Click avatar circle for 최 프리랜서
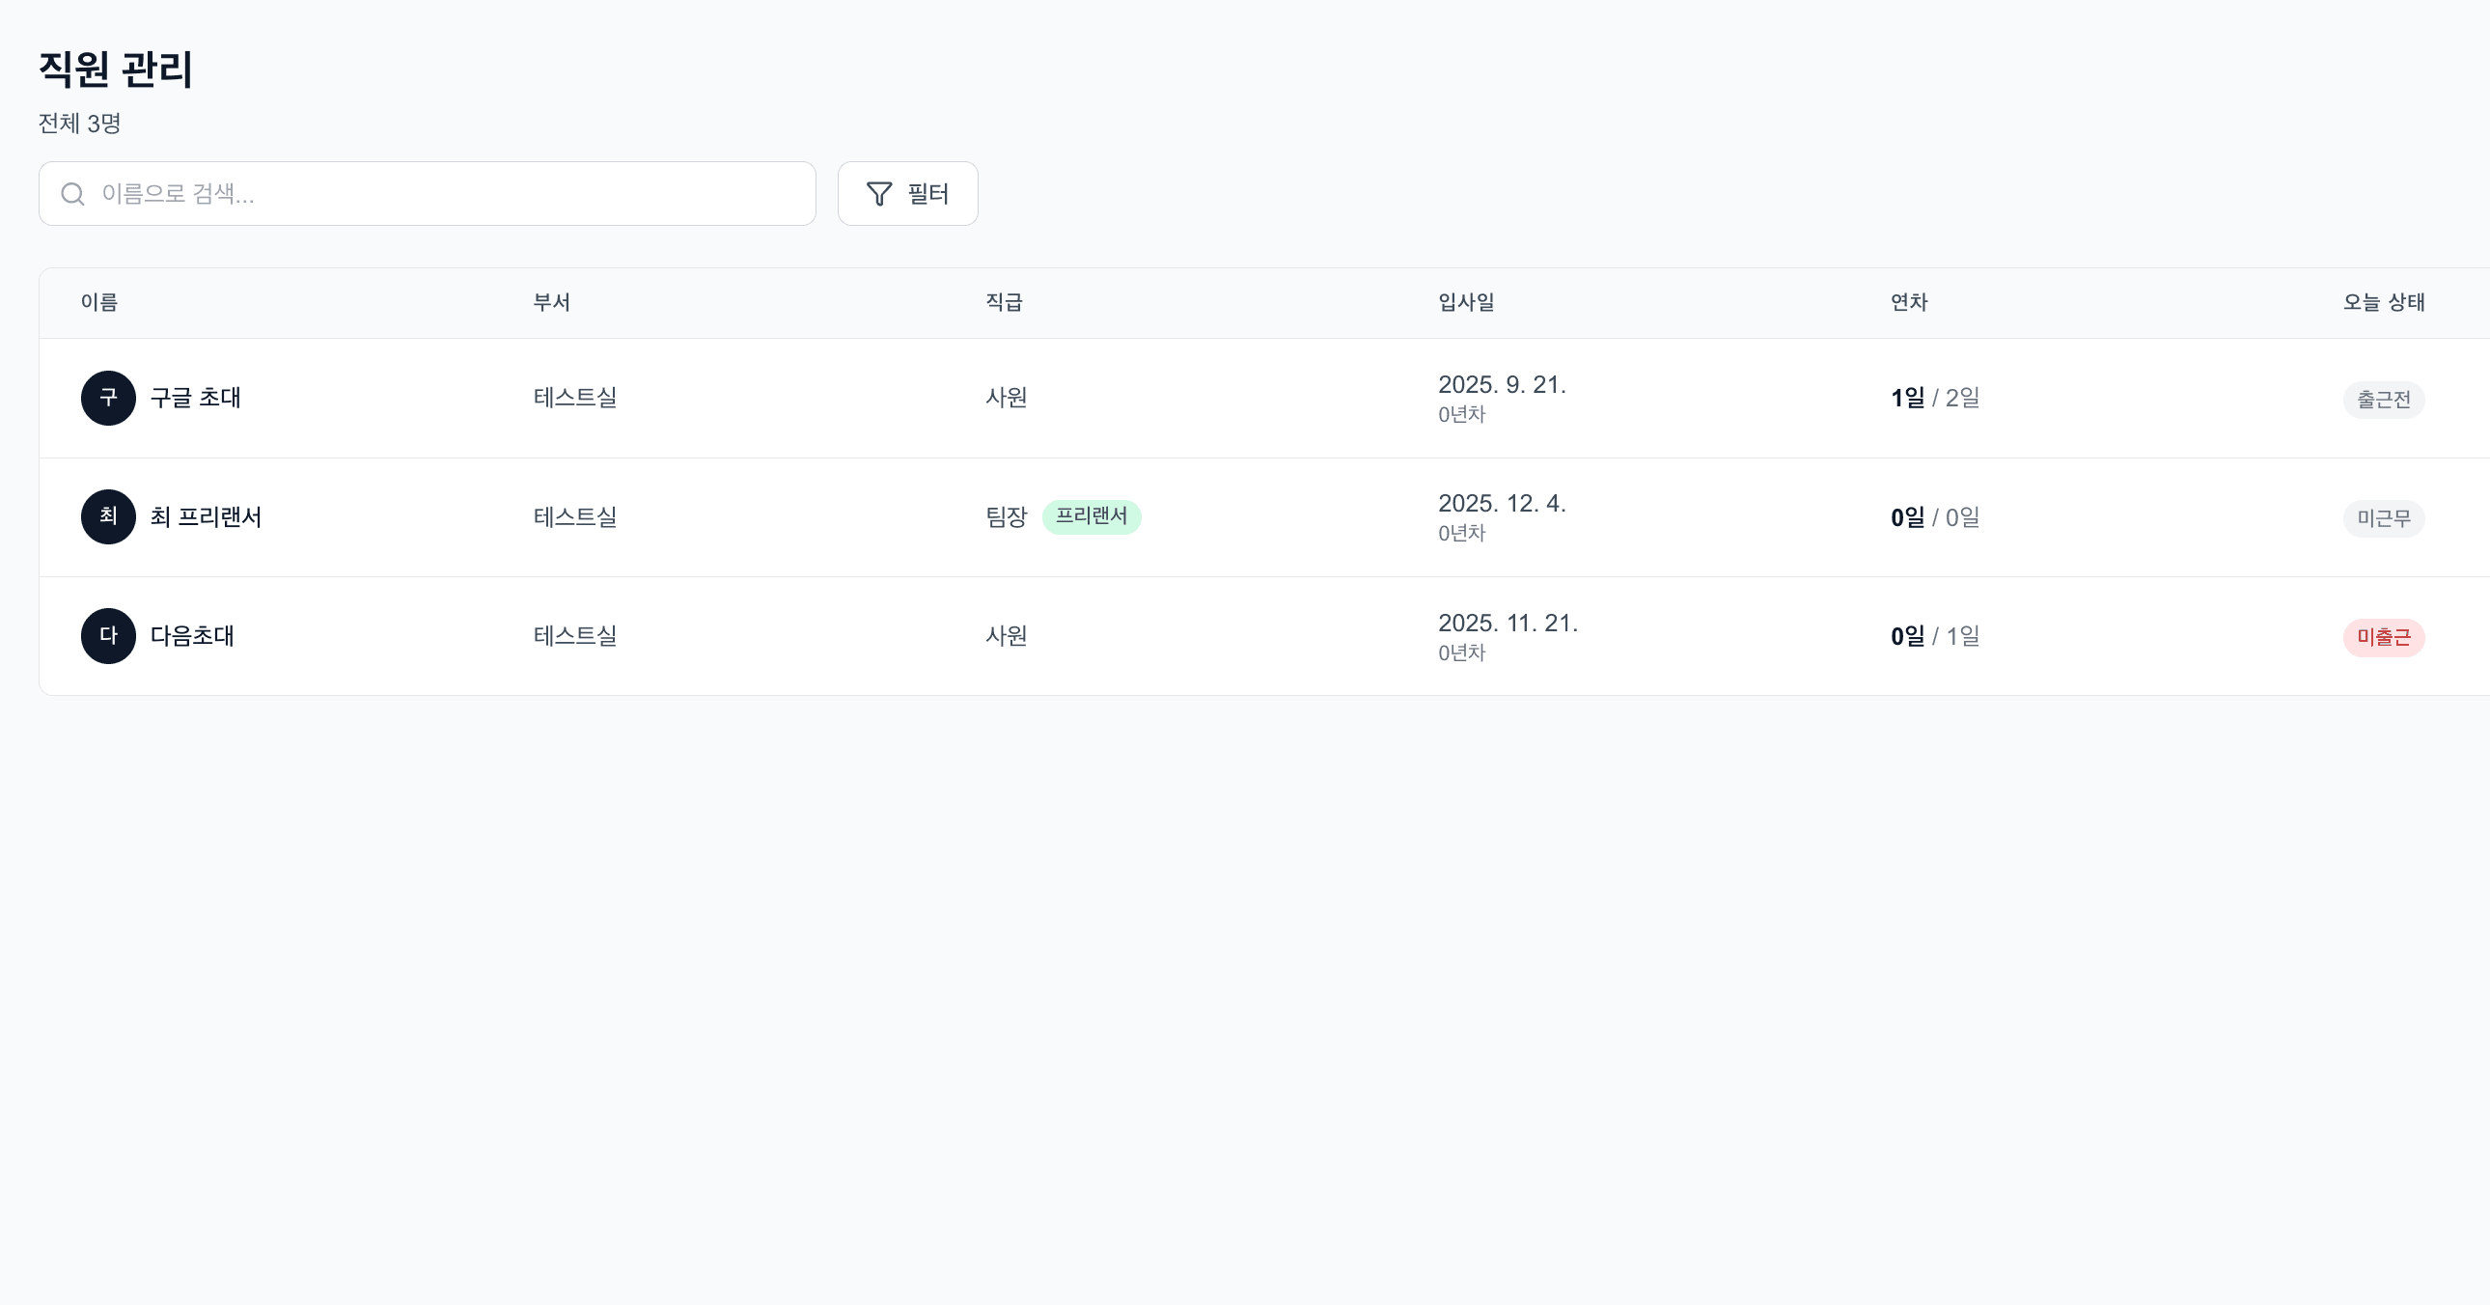The height and width of the screenshot is (1305, 2490). point(108,517)
